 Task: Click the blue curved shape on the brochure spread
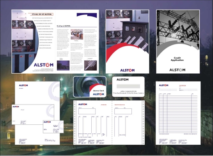tap(87, 15)
